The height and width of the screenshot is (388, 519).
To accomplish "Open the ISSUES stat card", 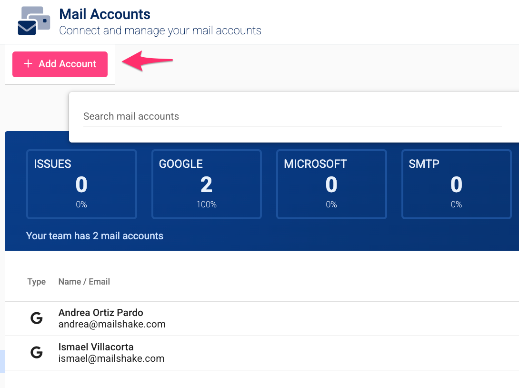I will pos(81,184).
